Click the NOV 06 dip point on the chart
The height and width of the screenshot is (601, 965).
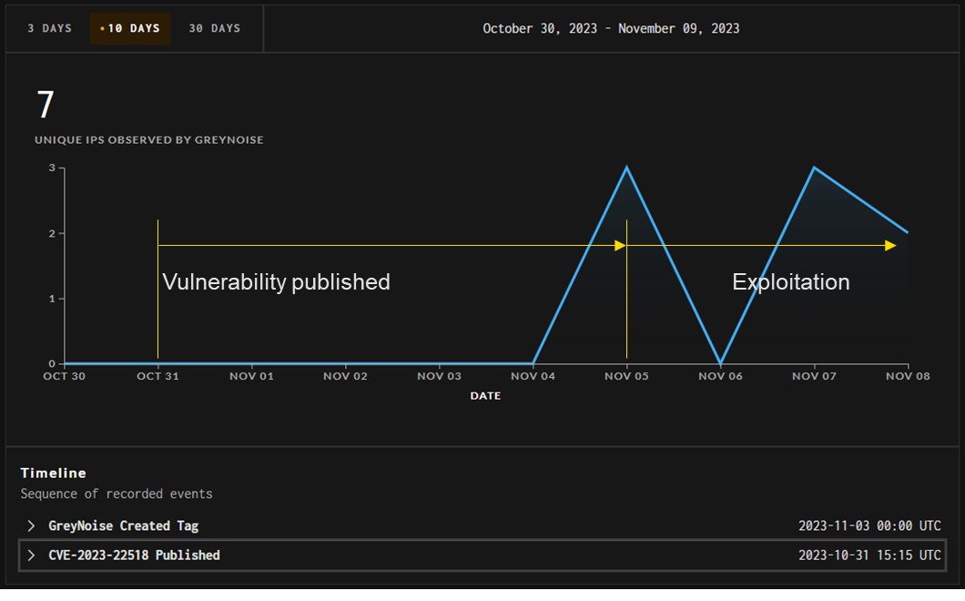click(720, 362)
